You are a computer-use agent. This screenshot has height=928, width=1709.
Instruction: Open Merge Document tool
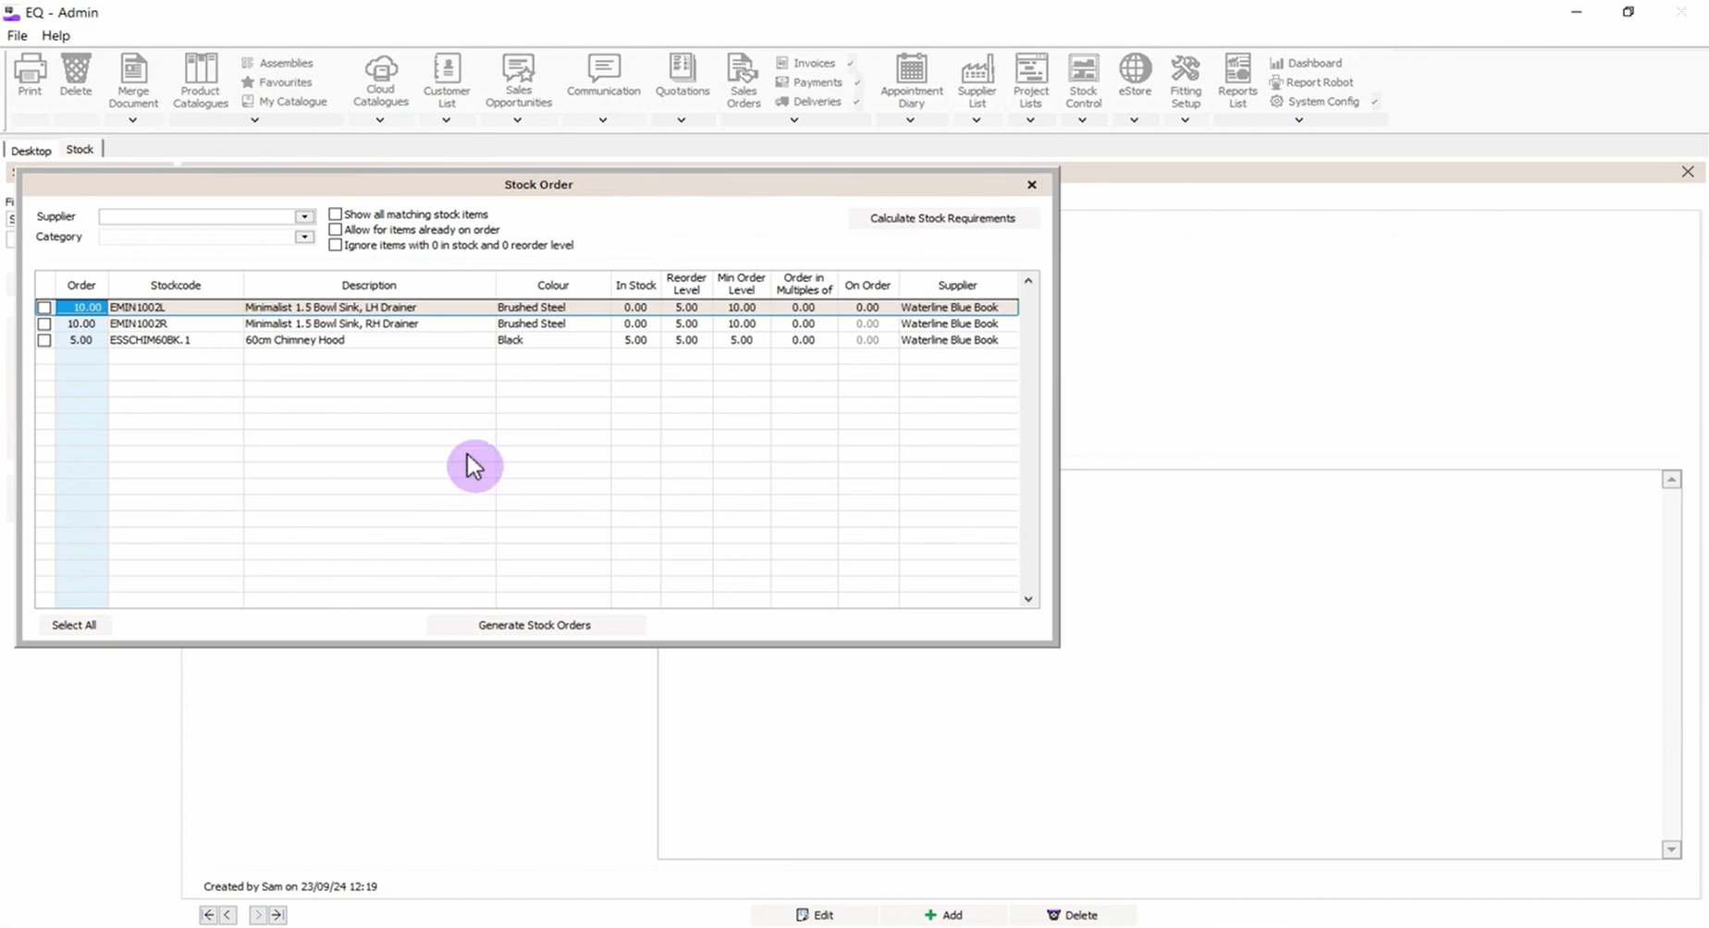[133, 81]
